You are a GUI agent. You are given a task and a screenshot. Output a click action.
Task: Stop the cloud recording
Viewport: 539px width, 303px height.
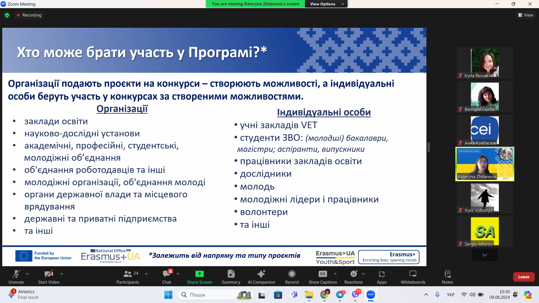(x=29, y=15)
